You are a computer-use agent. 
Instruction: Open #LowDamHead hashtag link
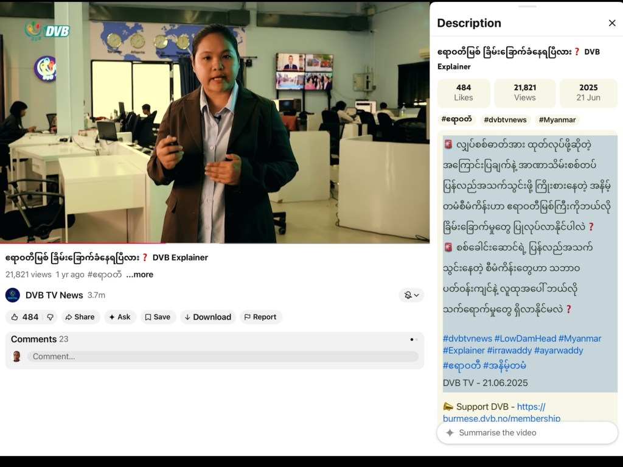click(x=525, y=339)
